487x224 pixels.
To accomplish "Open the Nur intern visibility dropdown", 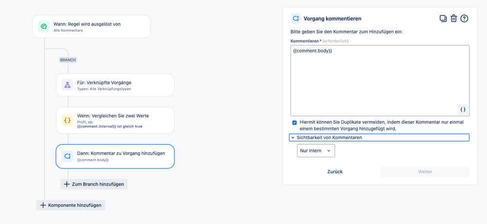I will (x=316, y=150).
